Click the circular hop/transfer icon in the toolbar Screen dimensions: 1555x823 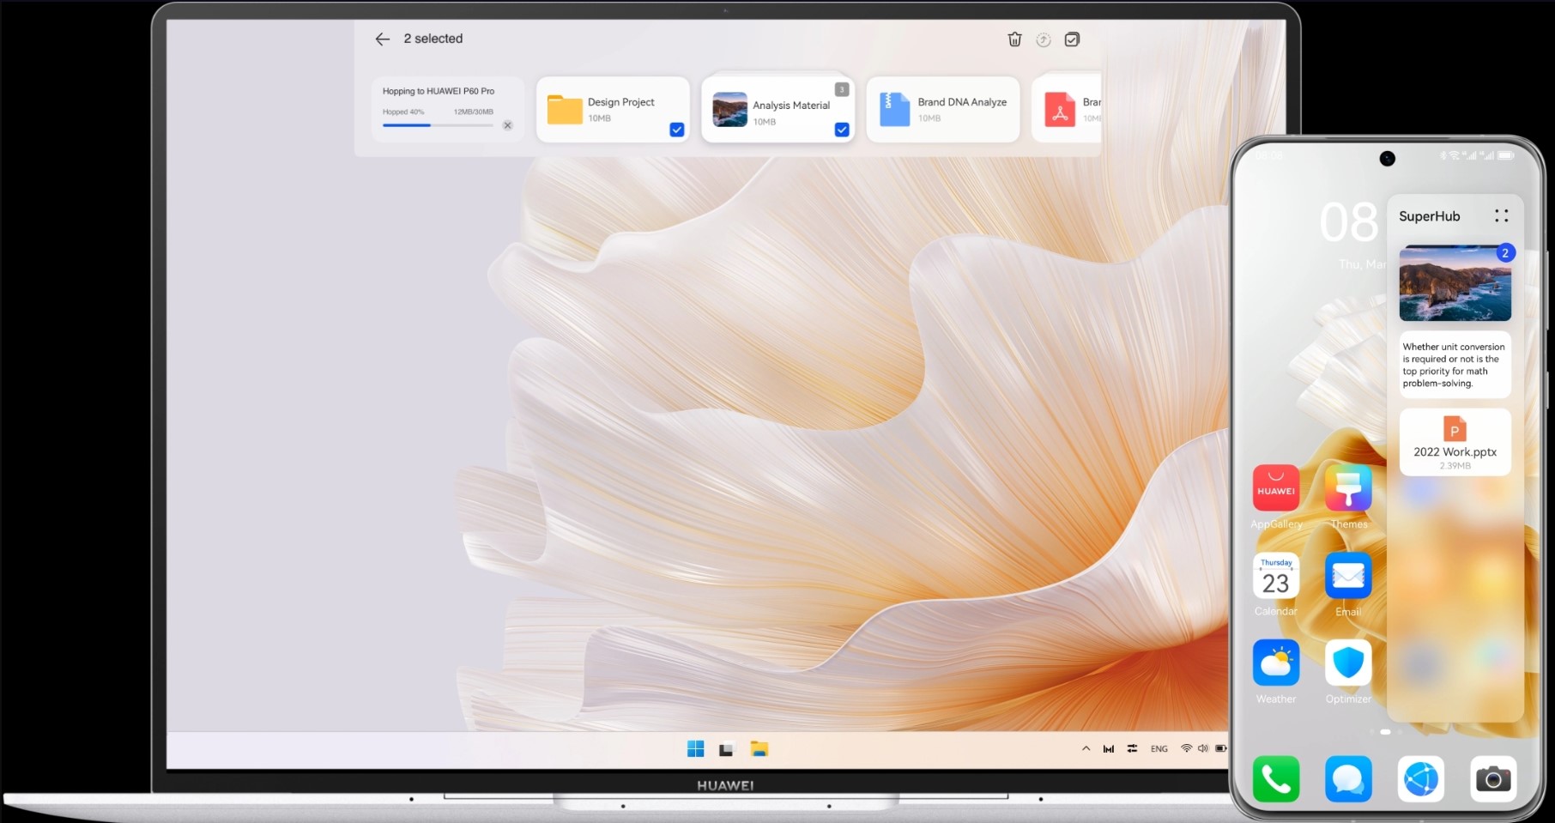tap(1044, 39)
